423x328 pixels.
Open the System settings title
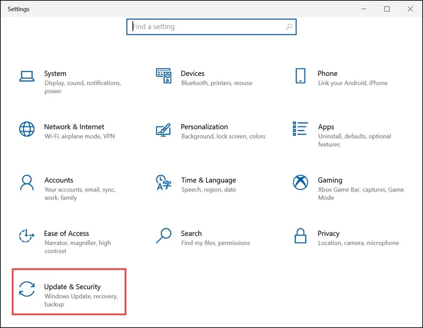[55, 74]
